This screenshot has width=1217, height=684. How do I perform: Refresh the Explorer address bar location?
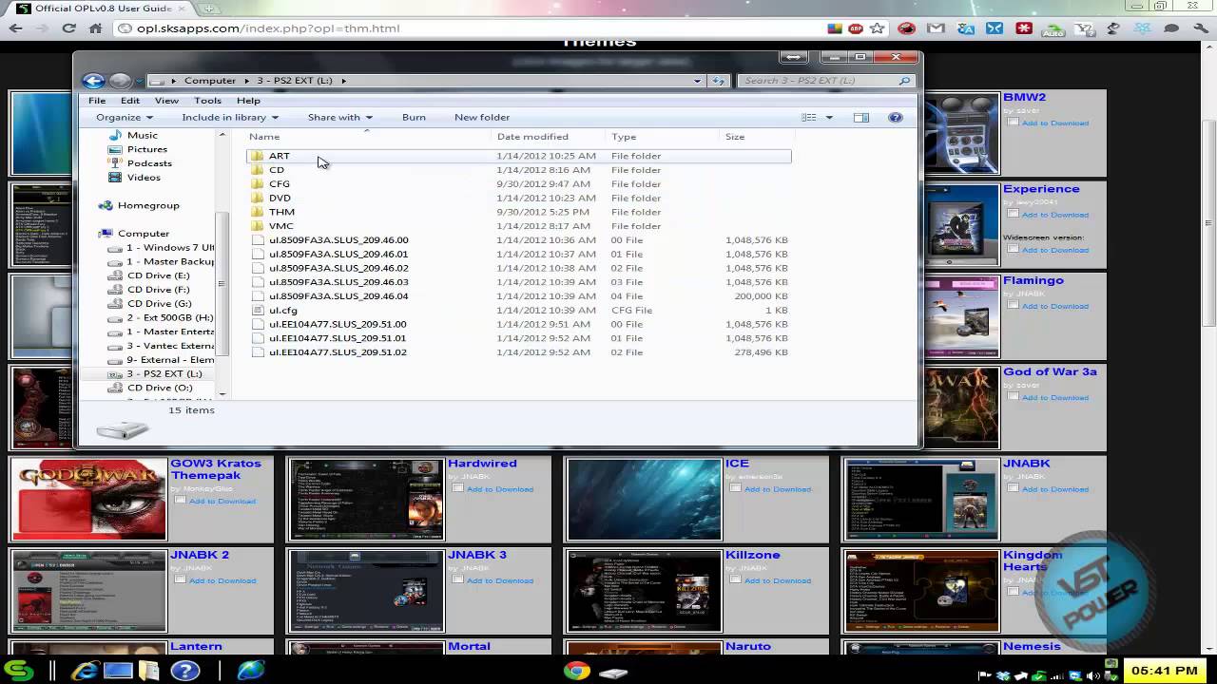click(x=719, y=81)
